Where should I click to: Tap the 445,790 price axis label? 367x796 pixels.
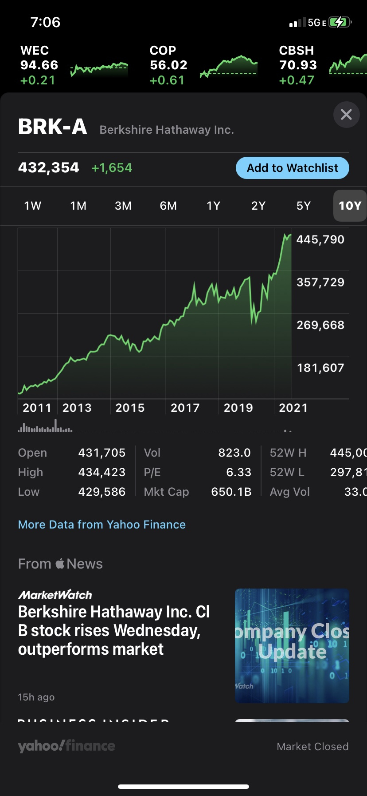click(320, 239)
